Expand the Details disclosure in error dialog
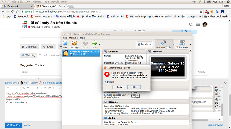The image size is (231, 129). (x=109, y=82)
